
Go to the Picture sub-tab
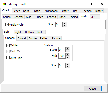point(56,38)
